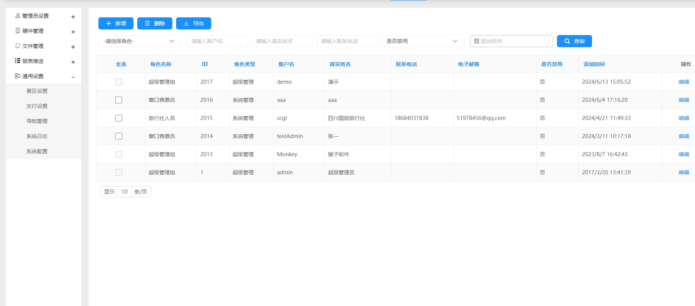The image size is (695, 306).
Task: Open 系统配置 in the sidebar
Action: click(x=37, y=151)
